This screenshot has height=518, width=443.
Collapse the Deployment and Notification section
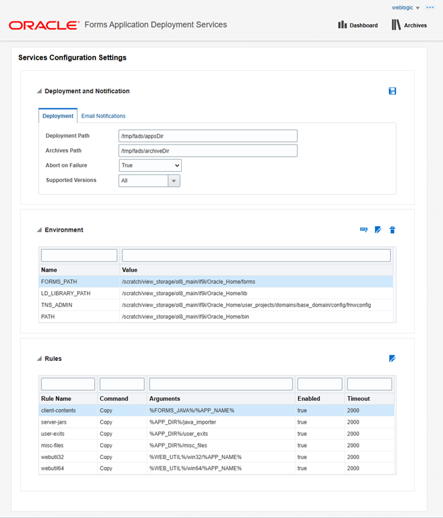pos(39,91)
